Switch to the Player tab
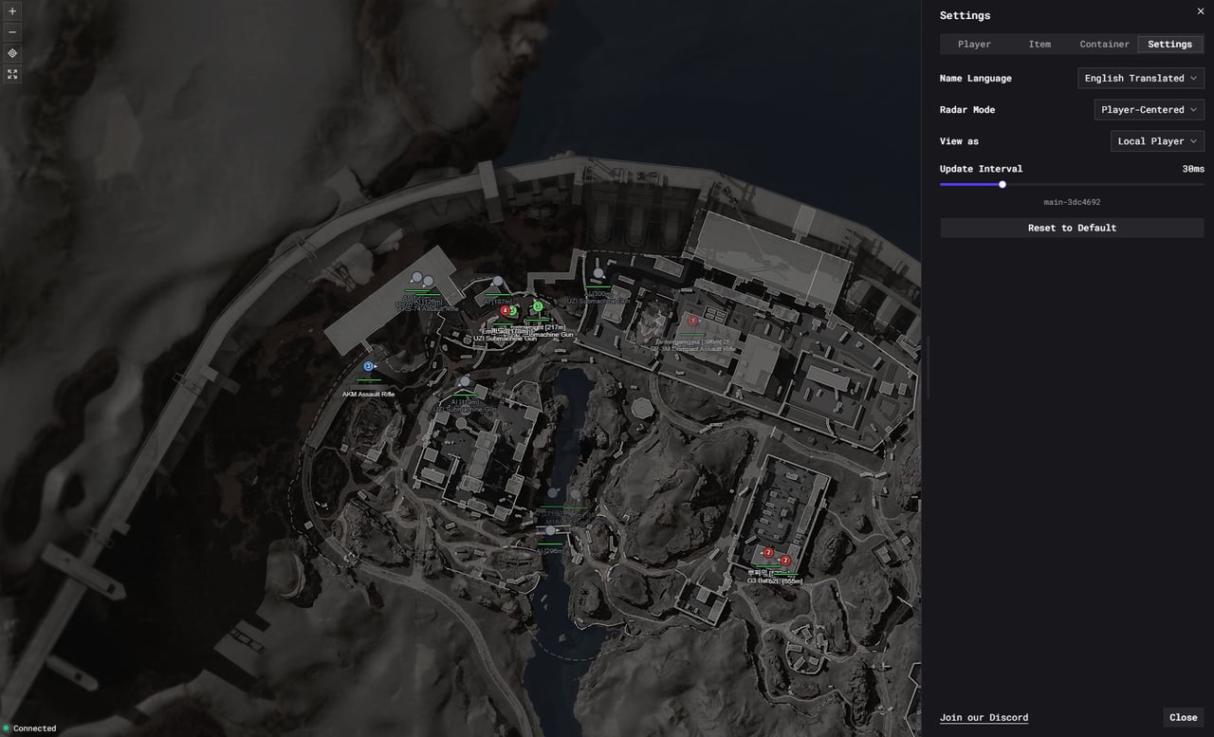The height and width of the screenshot is (737, 1214). 974,45
